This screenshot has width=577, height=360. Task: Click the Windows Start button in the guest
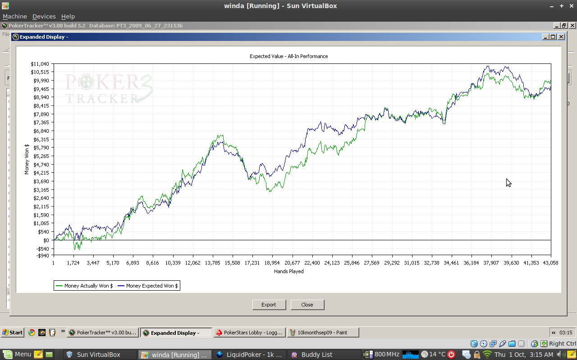12,333
